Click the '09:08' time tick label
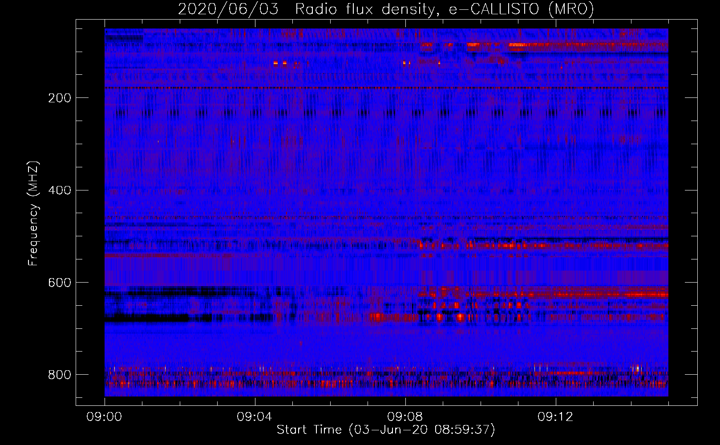The image size is (720, 445). pyautogui.click(x=405, y=417)
